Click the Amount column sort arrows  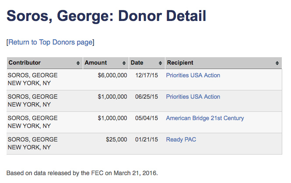124,63
